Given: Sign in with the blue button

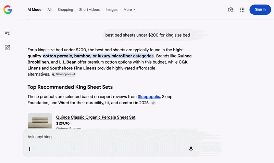Looking at the screenshot, I should [x=260, y=10].
